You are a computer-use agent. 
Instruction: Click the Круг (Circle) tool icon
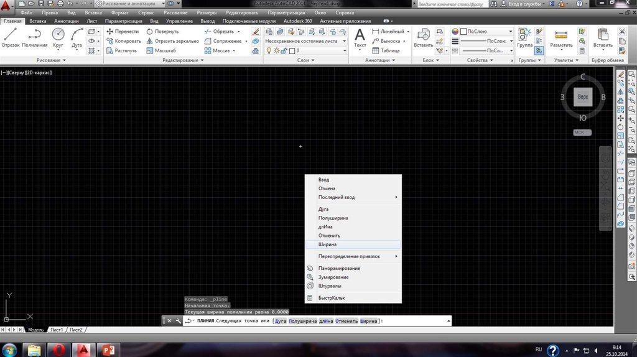(x=58, y=35)
